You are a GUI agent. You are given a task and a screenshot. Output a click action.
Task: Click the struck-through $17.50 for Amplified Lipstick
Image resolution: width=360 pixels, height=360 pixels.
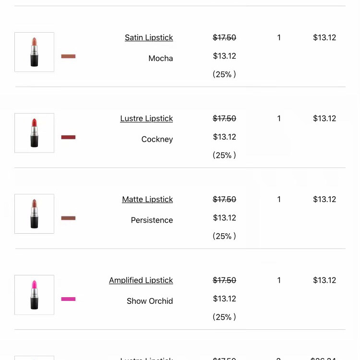pyautogui.click(x=224, y=280)
